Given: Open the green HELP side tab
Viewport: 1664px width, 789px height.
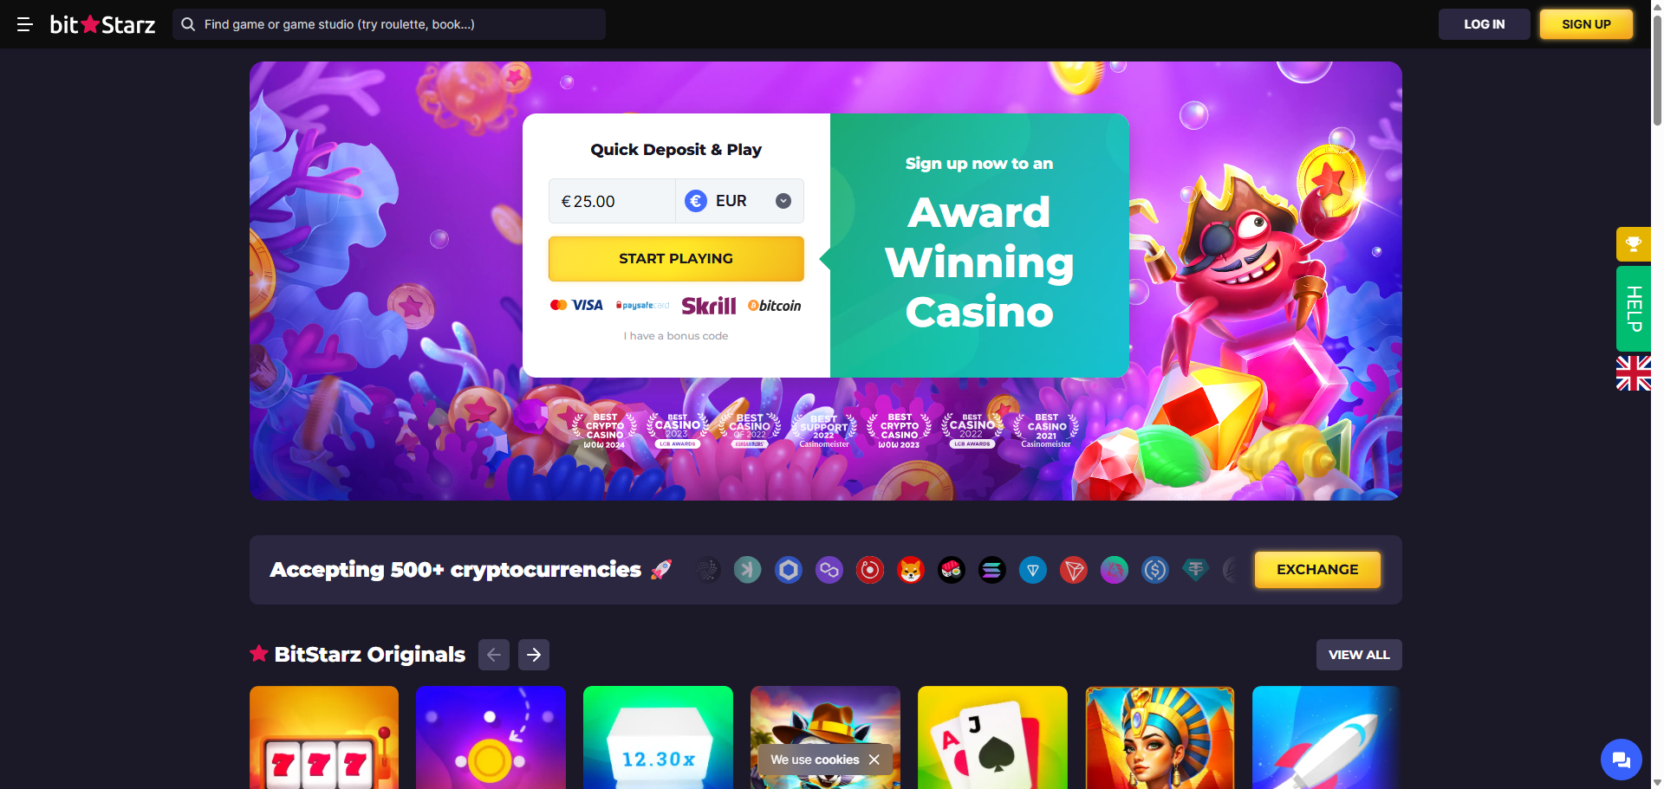Looking at the screenshot, I should pos(1633,308).
